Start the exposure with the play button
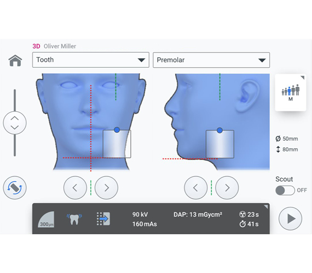This screenshot has width=312, height=273. (290, 218)
